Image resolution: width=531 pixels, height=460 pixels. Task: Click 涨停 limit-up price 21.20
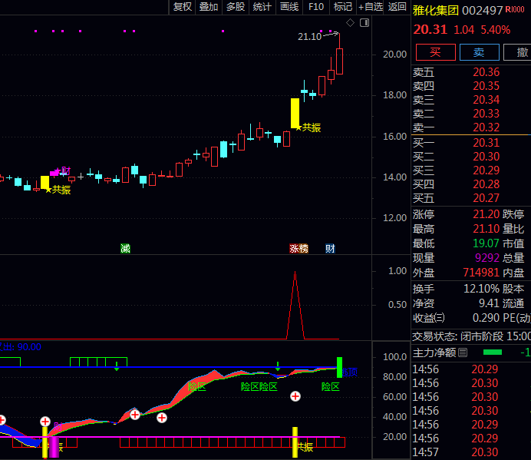486,214
